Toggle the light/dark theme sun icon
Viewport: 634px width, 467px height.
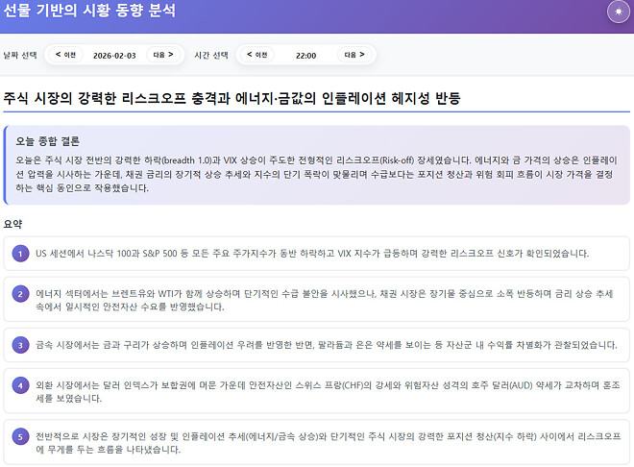coord(619,12)
